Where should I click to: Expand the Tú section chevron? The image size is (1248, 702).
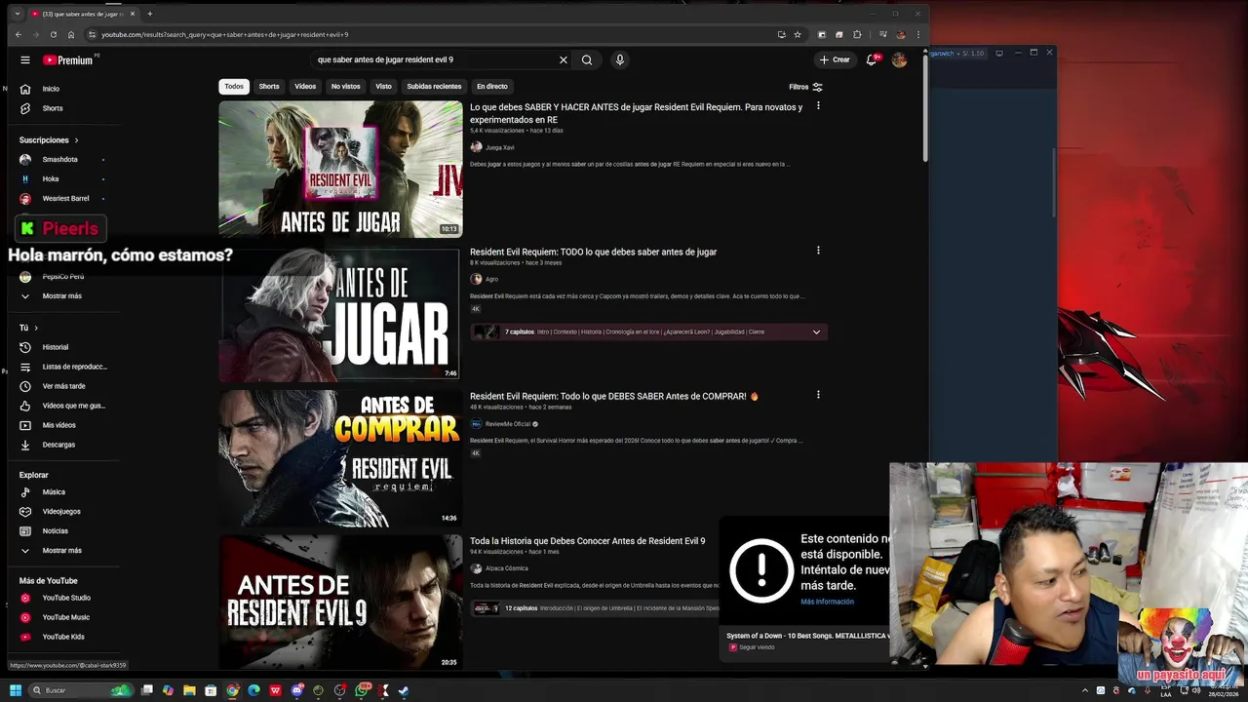[37, 329]
